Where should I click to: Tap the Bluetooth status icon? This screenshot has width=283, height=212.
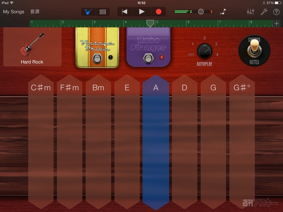click(x=264, y=3)
